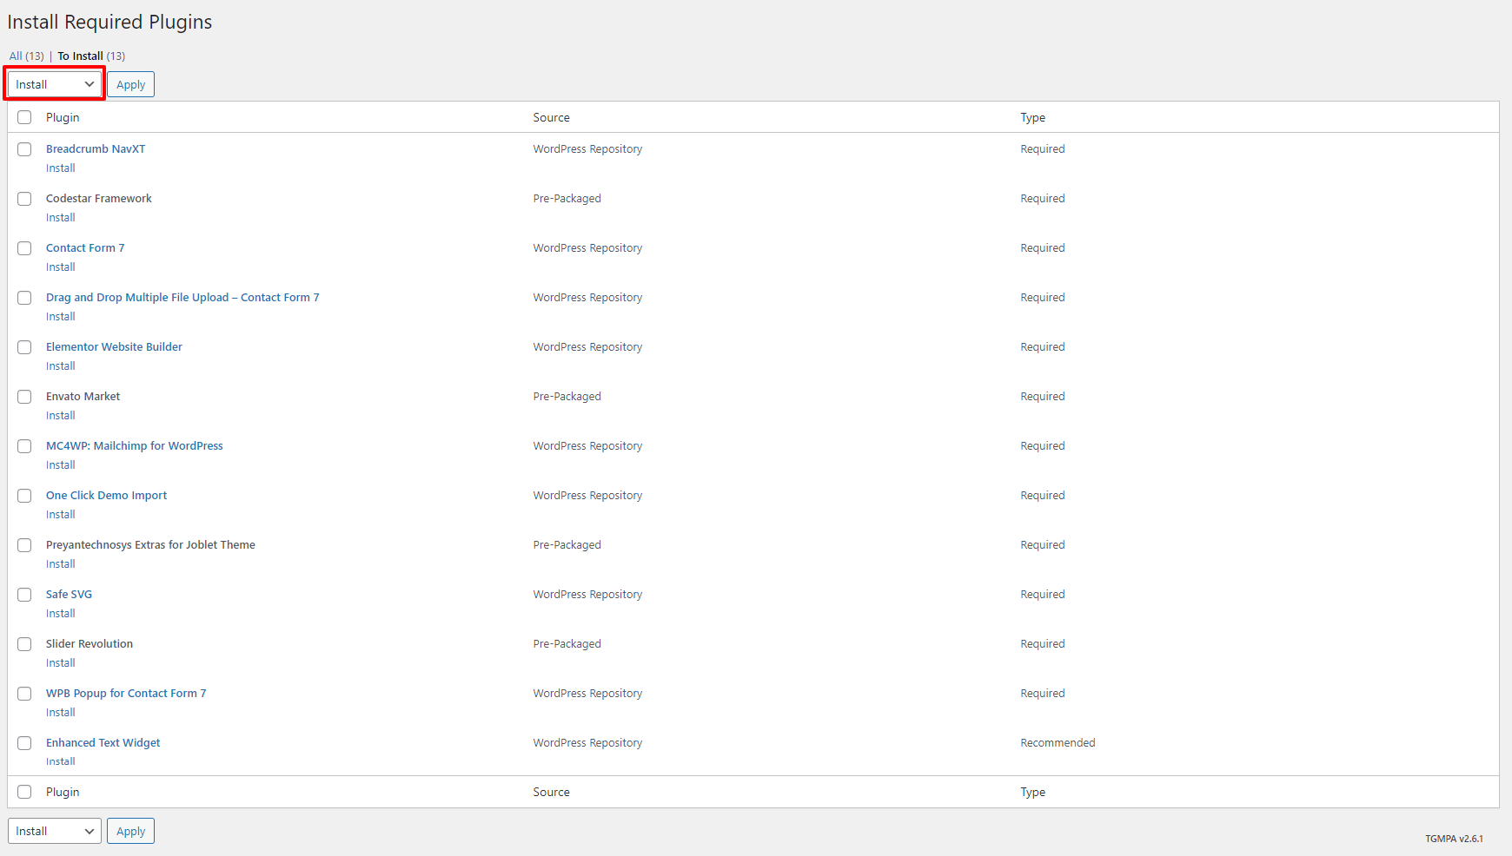Click the Preyantechnosys Extras for Joblet Theme name
1512x856 pixels.
150,545
